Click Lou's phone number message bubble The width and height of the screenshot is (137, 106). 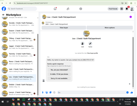point(70,60)
